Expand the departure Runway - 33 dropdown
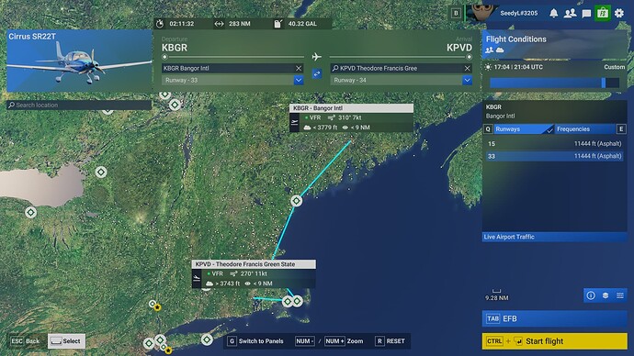Viewport: 634px width, 356px height. click(299, 81)
